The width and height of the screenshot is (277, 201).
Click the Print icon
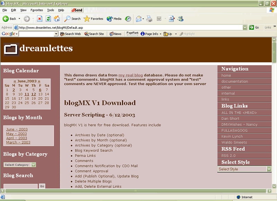(149, 19)
